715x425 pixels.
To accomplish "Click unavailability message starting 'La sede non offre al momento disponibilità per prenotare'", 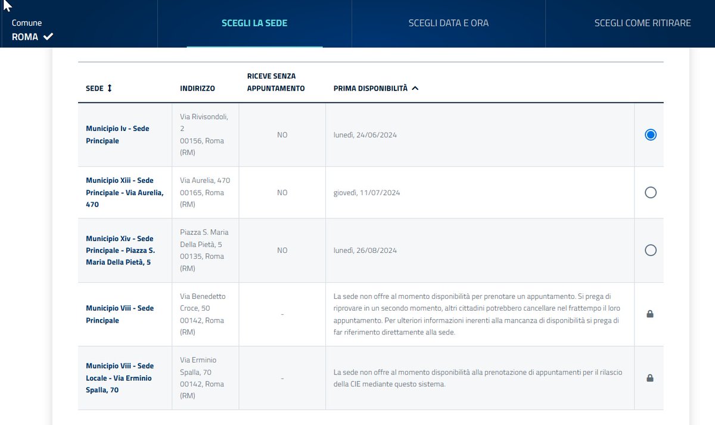I will [x=477, y=314].
